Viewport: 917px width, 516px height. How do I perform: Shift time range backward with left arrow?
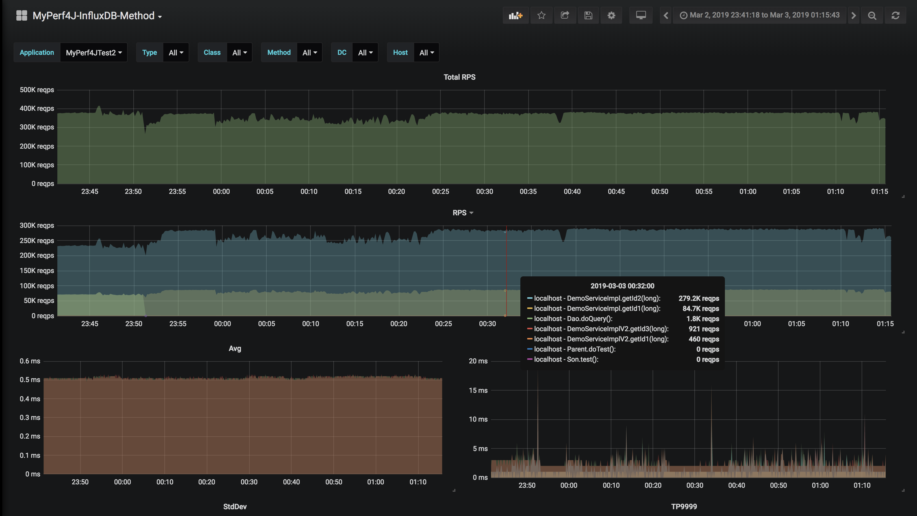(666, 15)
